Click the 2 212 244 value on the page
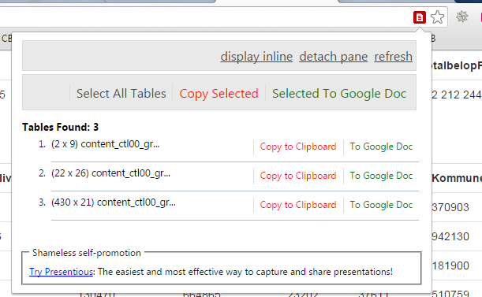 click(457, 95)
